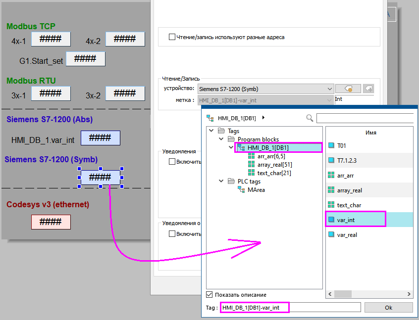Click the name list horizontal scrollbar thumb

coord(343,294)
